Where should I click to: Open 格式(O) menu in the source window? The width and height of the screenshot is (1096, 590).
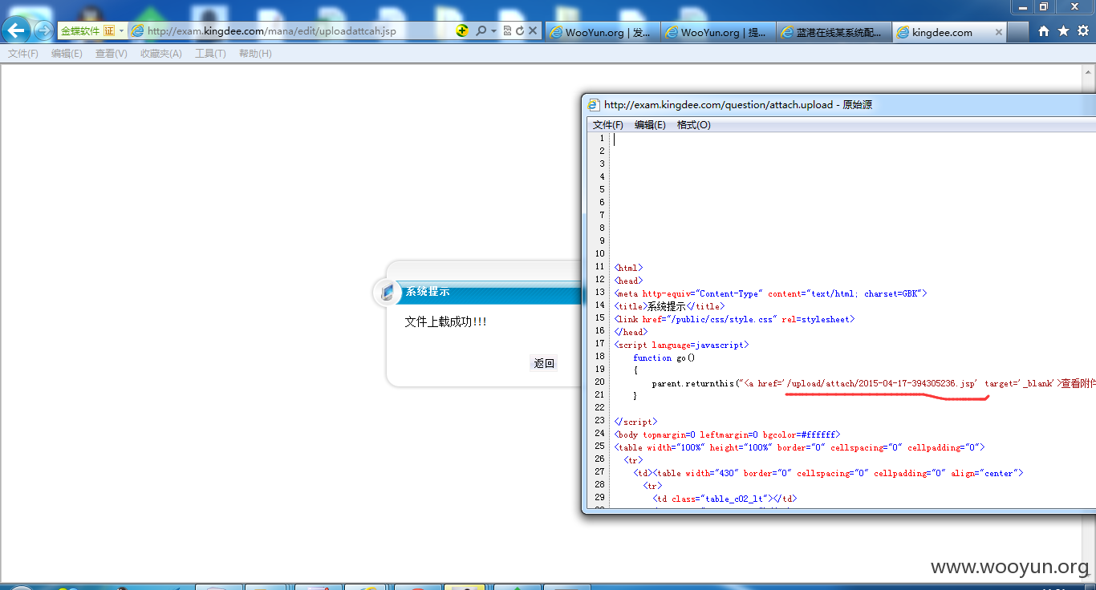point(693,125)
